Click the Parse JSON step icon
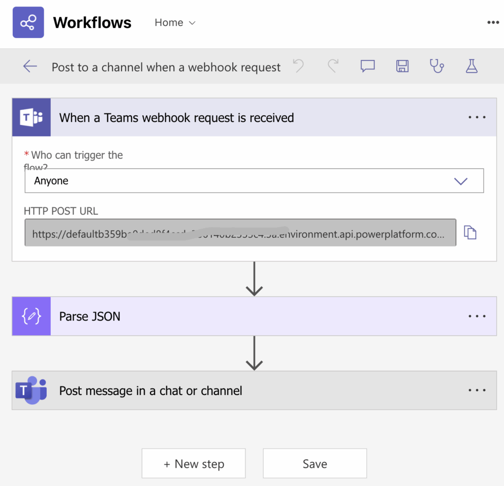Image resolution: width=504 pixels, height=486 pixels. 31,316
